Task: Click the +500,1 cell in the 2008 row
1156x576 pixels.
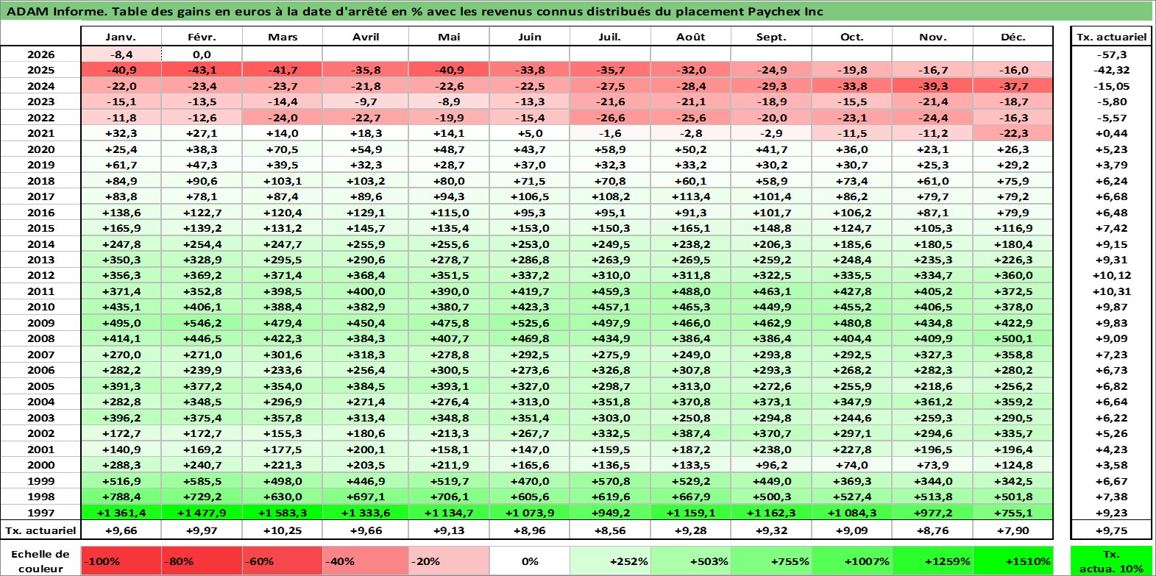Action: click(1013, 338)
